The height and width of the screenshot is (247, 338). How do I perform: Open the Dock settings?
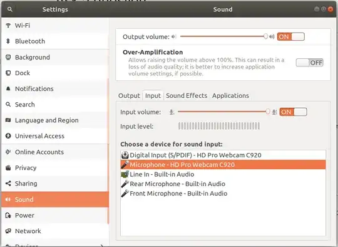pyautogui.click(x=54, y=73)
